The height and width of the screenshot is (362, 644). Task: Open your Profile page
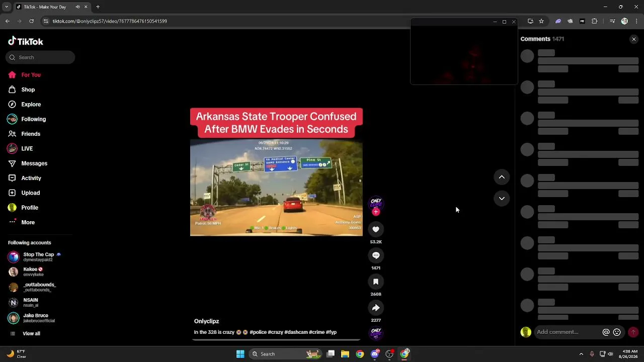tap(30, 208)
